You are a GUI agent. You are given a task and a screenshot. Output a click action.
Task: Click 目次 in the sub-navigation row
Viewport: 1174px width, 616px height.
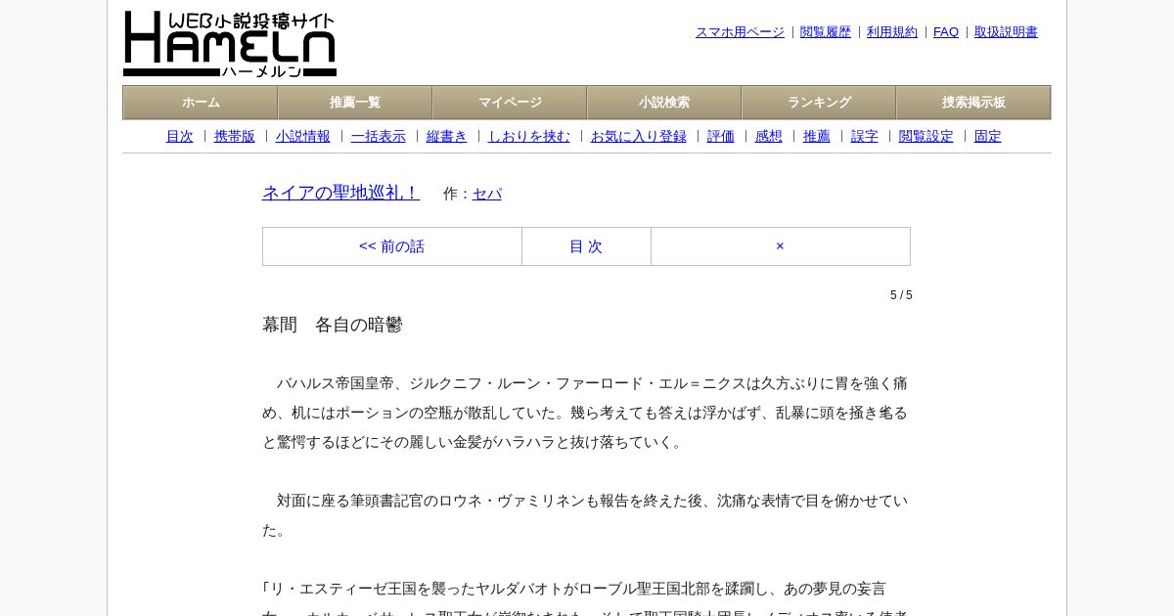pos(180,137)
